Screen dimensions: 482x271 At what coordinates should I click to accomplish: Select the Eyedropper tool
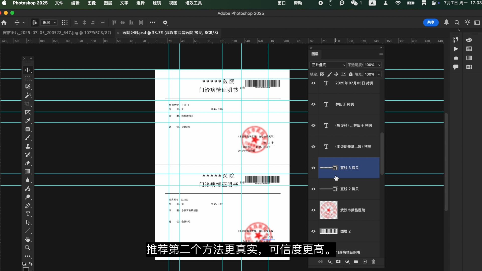point(28,121)
